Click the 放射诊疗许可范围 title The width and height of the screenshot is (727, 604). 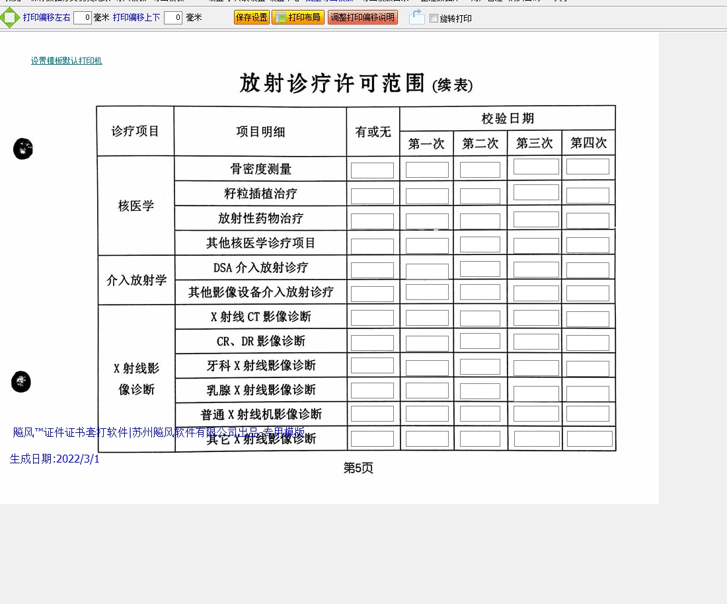click(332, 83)
